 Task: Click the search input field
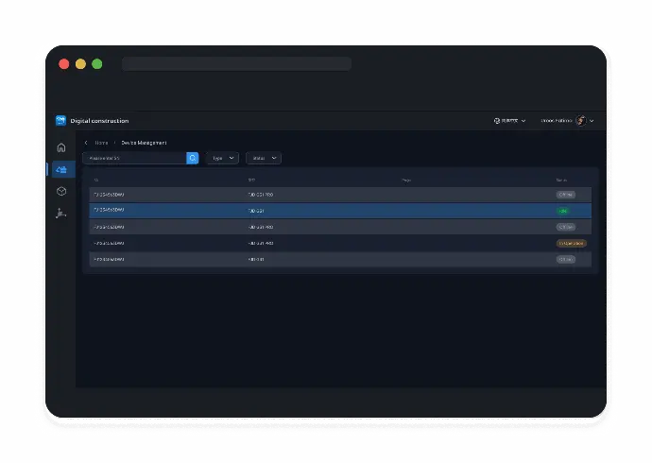coord(134,158)
